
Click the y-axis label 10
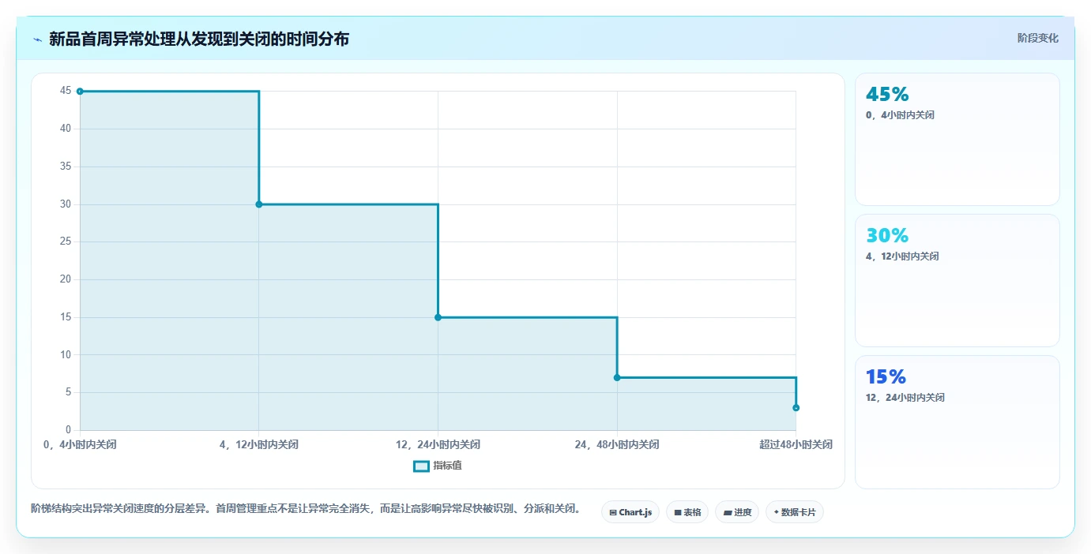click(x=65, y=354)
